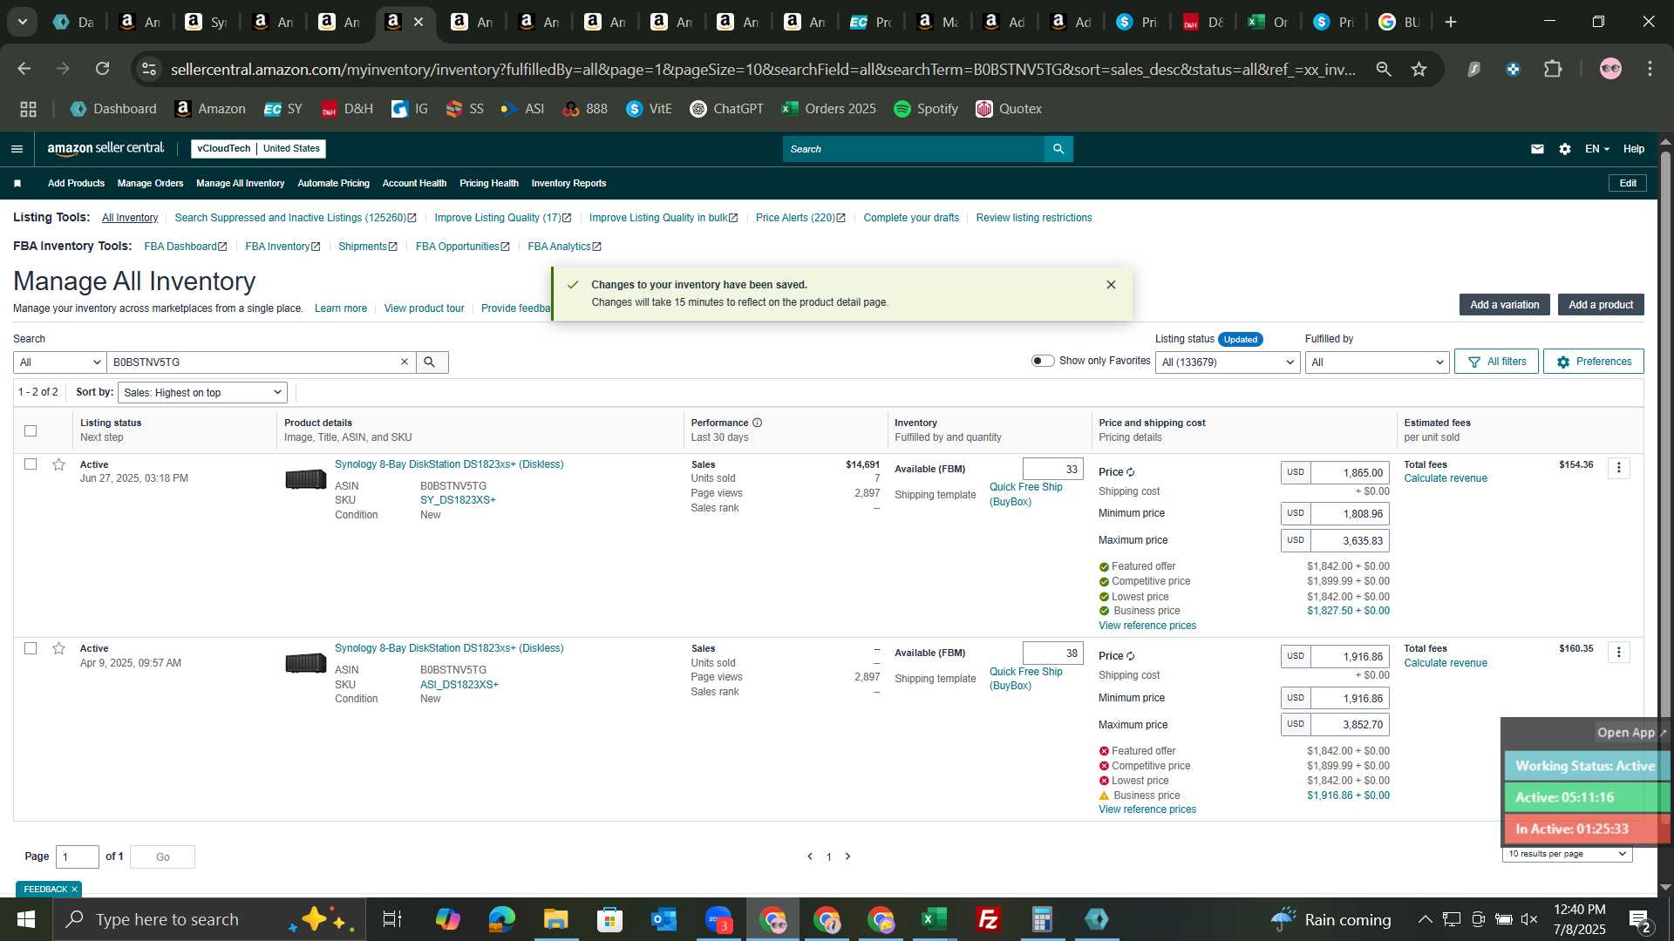Toggle Show only Favorites switch
This screenshot has width=1674, height=941.
tap(1043, 361)
